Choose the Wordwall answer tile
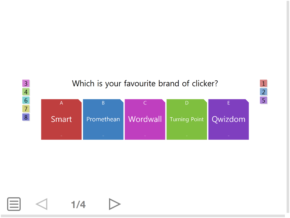The height and width of the screenshot is (218, 290). click(x=145, y=120)
